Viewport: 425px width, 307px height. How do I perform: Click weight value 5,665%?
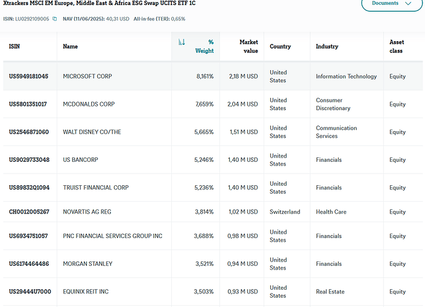point(204,132)
